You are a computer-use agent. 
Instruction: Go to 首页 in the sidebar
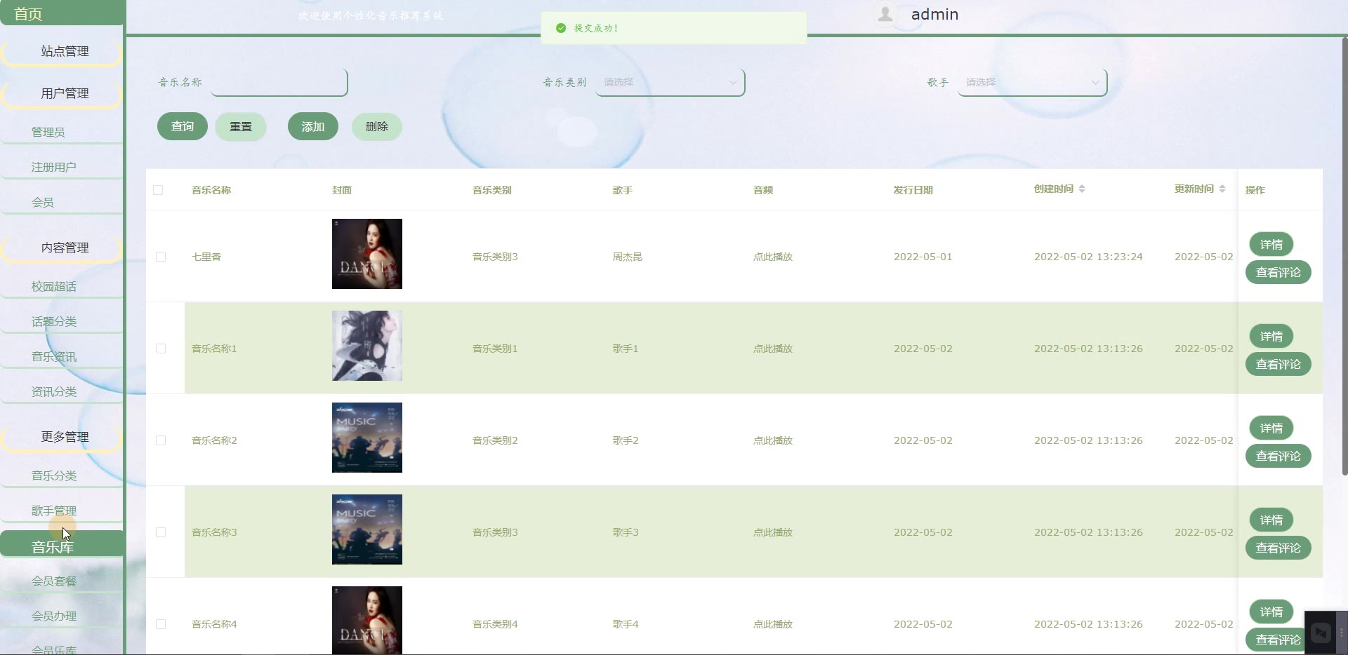(62, 13)
